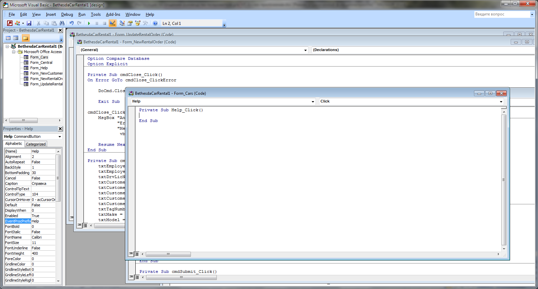
Task: Click the Cut scissors icon
Action: pos(38,23)
